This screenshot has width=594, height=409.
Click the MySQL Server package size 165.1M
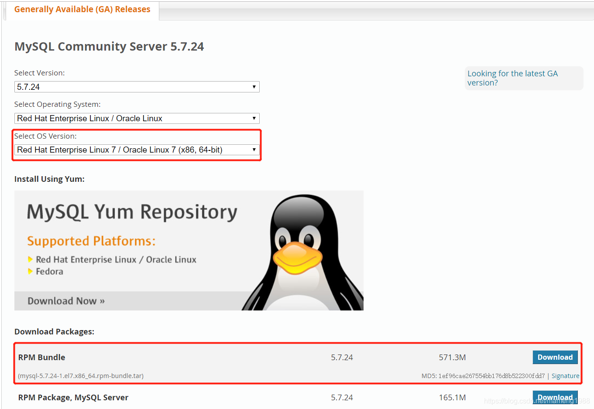click(452, 398)
